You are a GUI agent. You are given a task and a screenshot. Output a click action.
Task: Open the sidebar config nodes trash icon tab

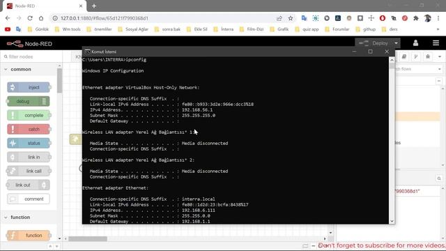427,56
